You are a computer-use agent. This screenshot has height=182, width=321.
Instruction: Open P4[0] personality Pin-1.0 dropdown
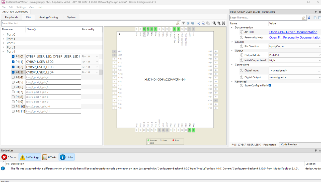pyautogui.click(x=90, y=56)
